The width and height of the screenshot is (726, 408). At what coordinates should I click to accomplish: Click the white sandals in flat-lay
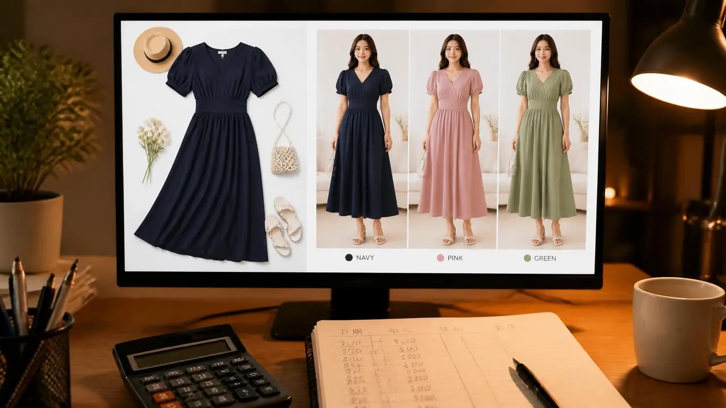click(283, 226)
